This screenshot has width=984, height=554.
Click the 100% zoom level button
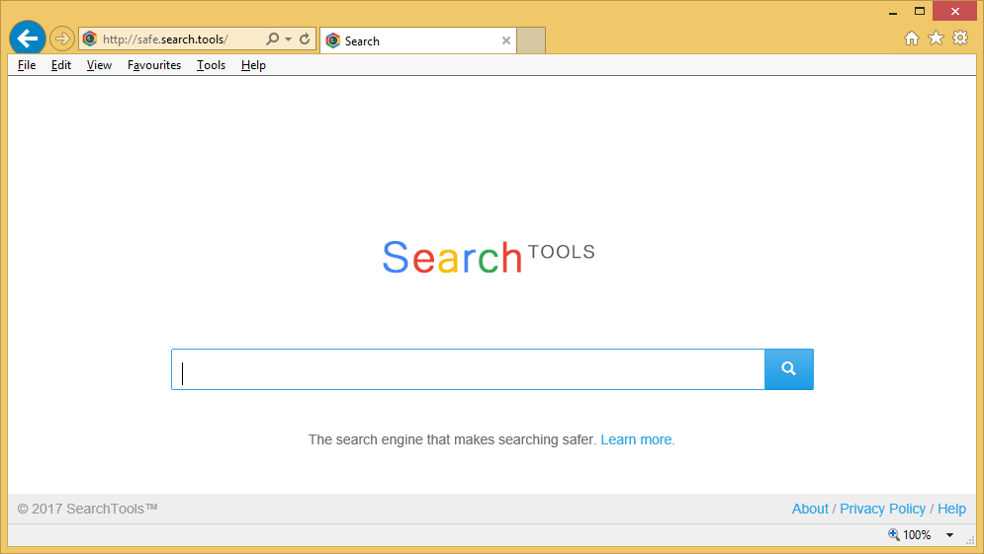pos(910,535)
